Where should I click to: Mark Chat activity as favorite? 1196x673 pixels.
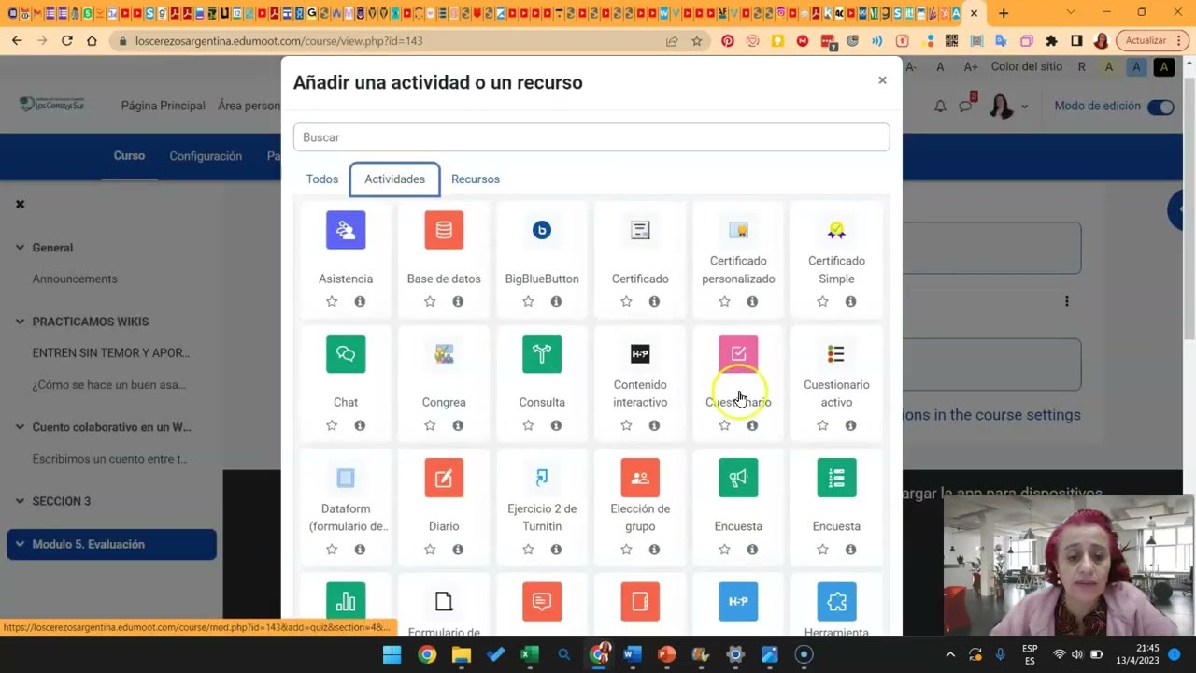pos(332,425)
